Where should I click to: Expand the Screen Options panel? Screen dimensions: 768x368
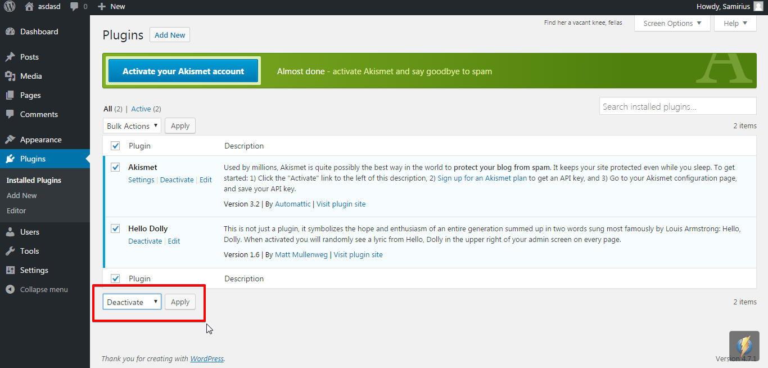672,23
